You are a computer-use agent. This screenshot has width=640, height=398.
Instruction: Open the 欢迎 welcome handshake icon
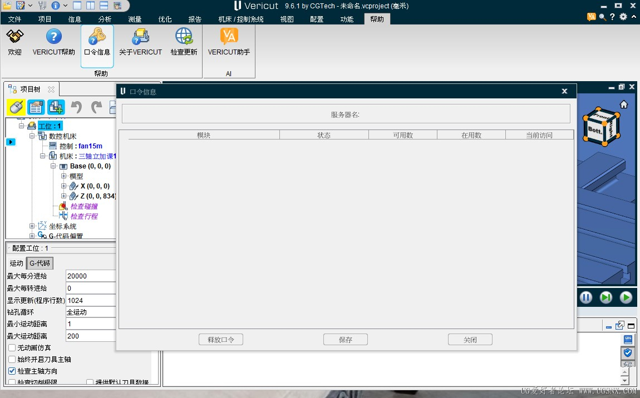(x=14, y=37)
